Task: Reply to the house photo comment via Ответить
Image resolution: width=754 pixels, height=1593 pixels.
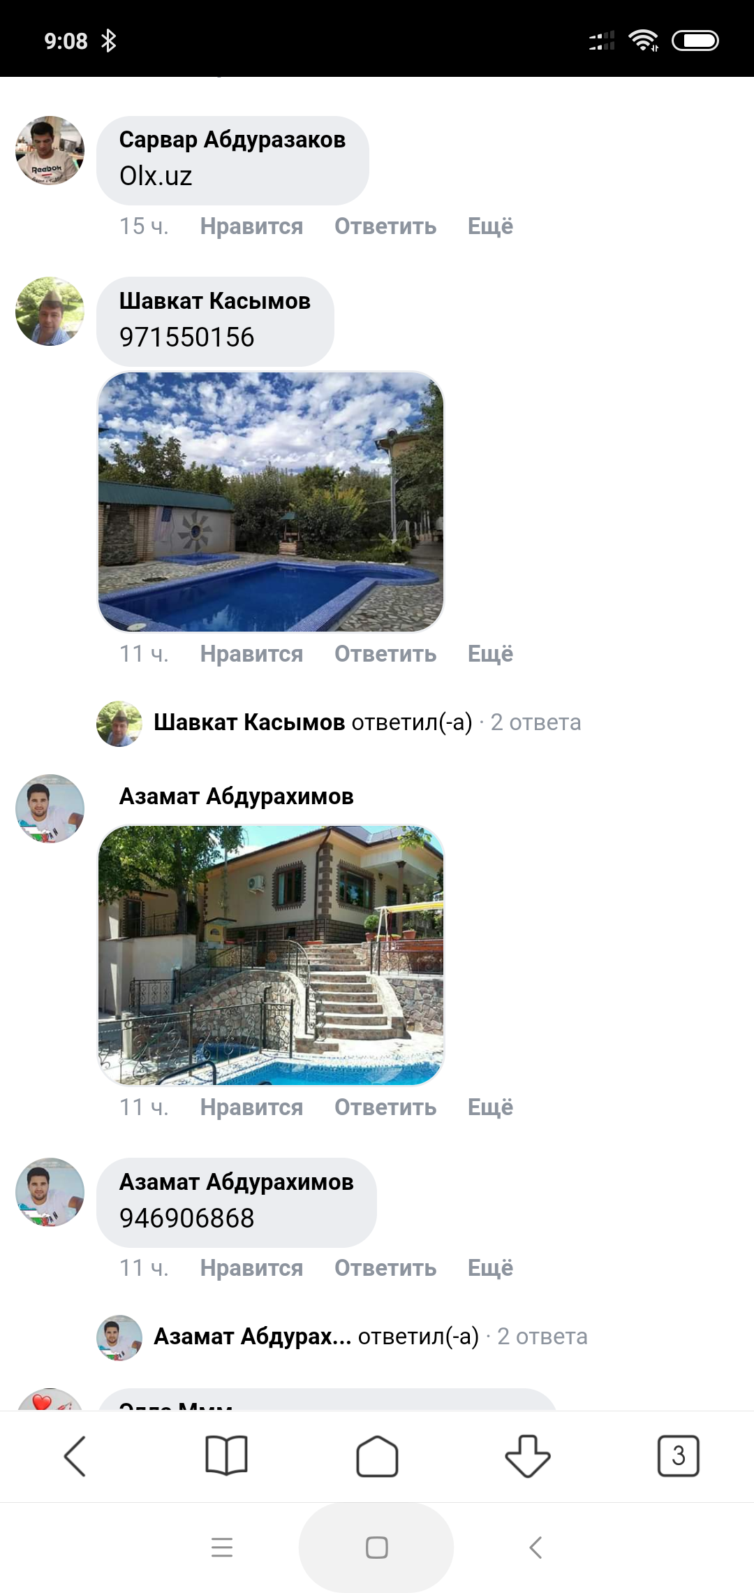Action: 385,1107
